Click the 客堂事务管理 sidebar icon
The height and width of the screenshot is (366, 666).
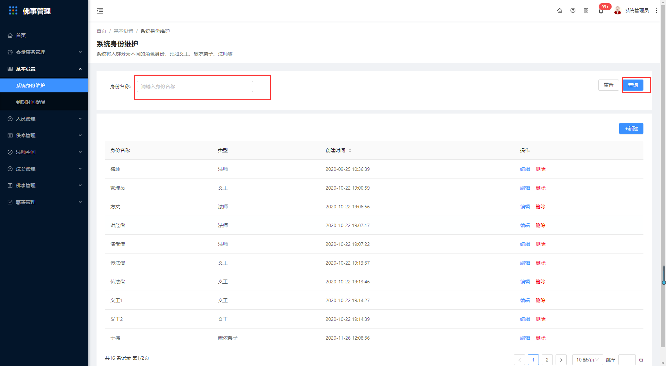[x=10, y=52]
